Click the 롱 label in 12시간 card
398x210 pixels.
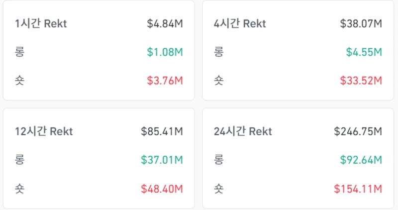click(x=20, y=160)
